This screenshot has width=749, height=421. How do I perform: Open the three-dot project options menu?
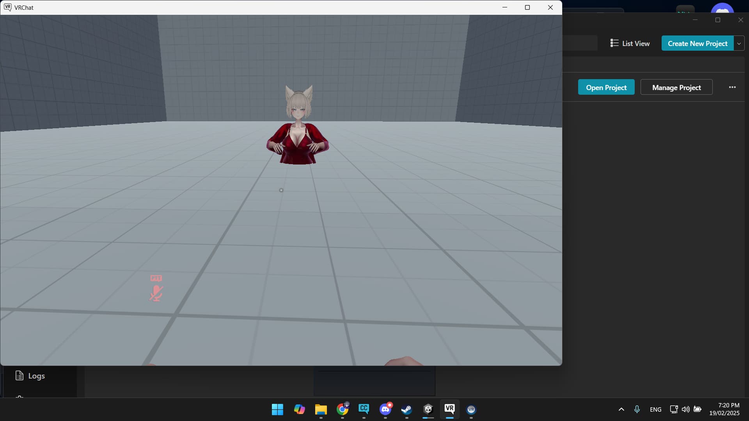pyautogui.click(x=732, y=87)
